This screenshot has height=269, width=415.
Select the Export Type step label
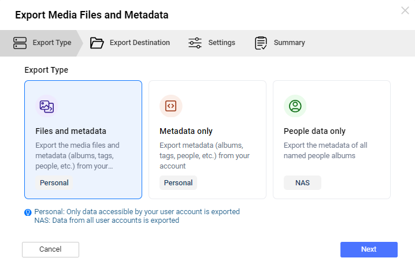pyautogui.click(x=52, y=43)
